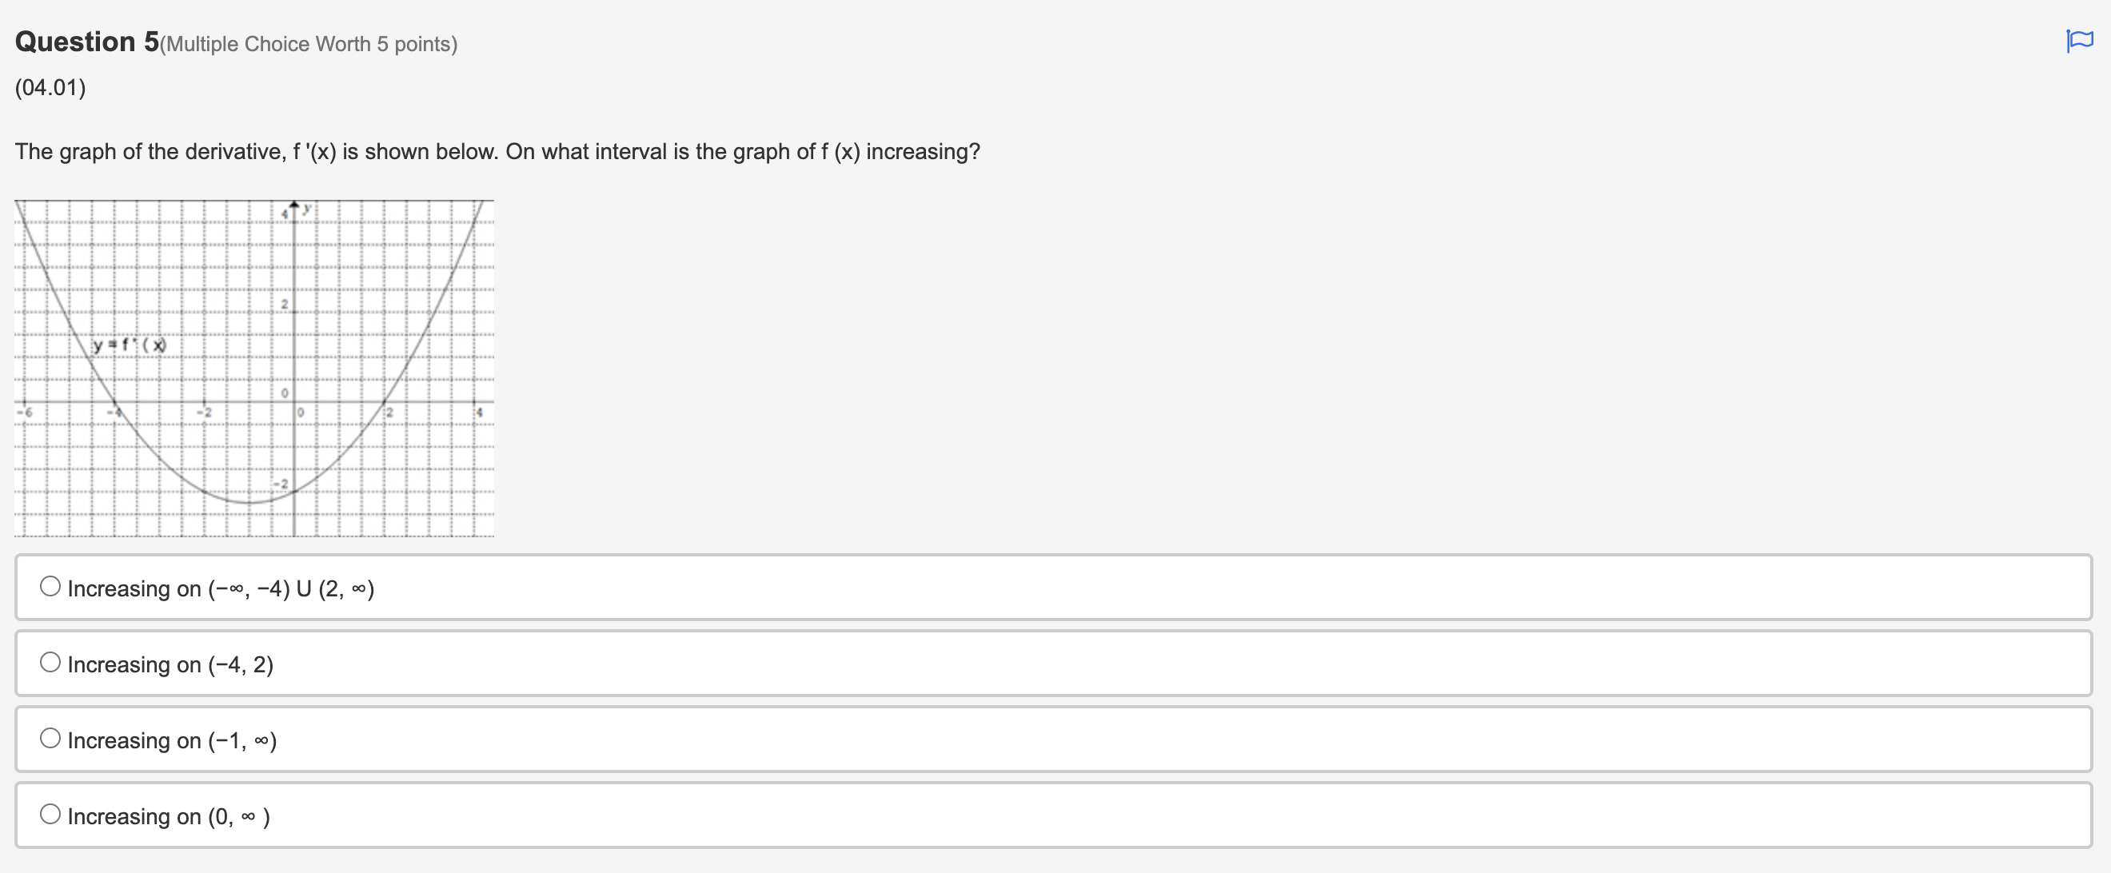This screenshot has width=2111, height=873.
Task: Click the (04.01) label text
Action: click(x=49, y=86)
